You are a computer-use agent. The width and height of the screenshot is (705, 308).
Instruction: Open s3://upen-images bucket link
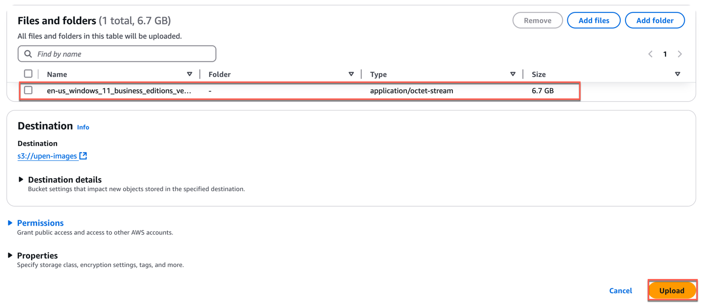click(x=47, y=156)
